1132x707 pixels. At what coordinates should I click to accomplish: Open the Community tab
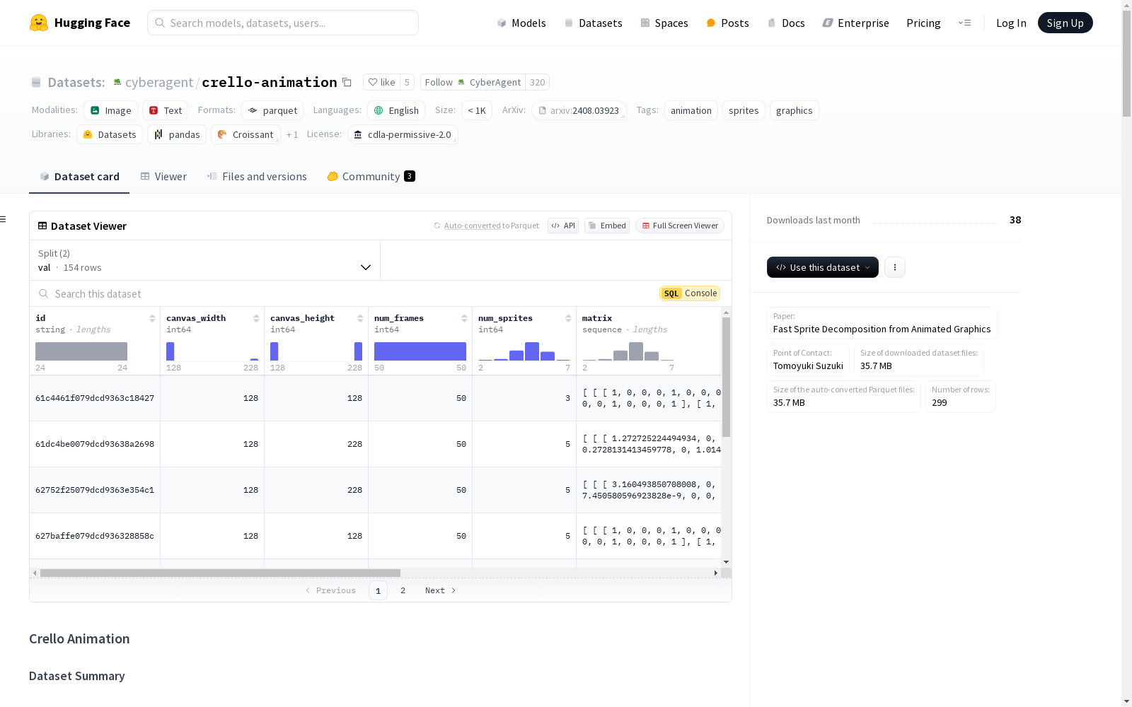coord(371,177)
